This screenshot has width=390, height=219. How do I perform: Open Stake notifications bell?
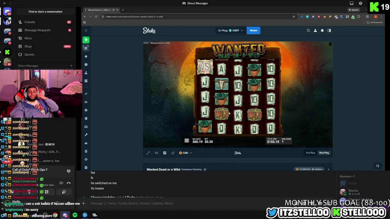pos(322,30)
